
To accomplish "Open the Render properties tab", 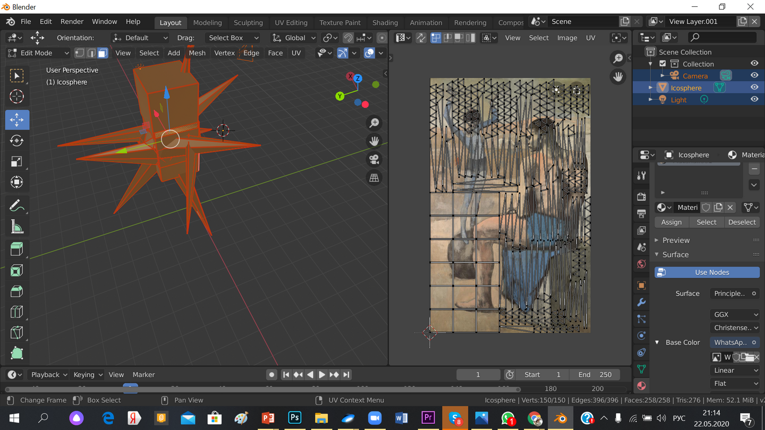I will point(642,196).
